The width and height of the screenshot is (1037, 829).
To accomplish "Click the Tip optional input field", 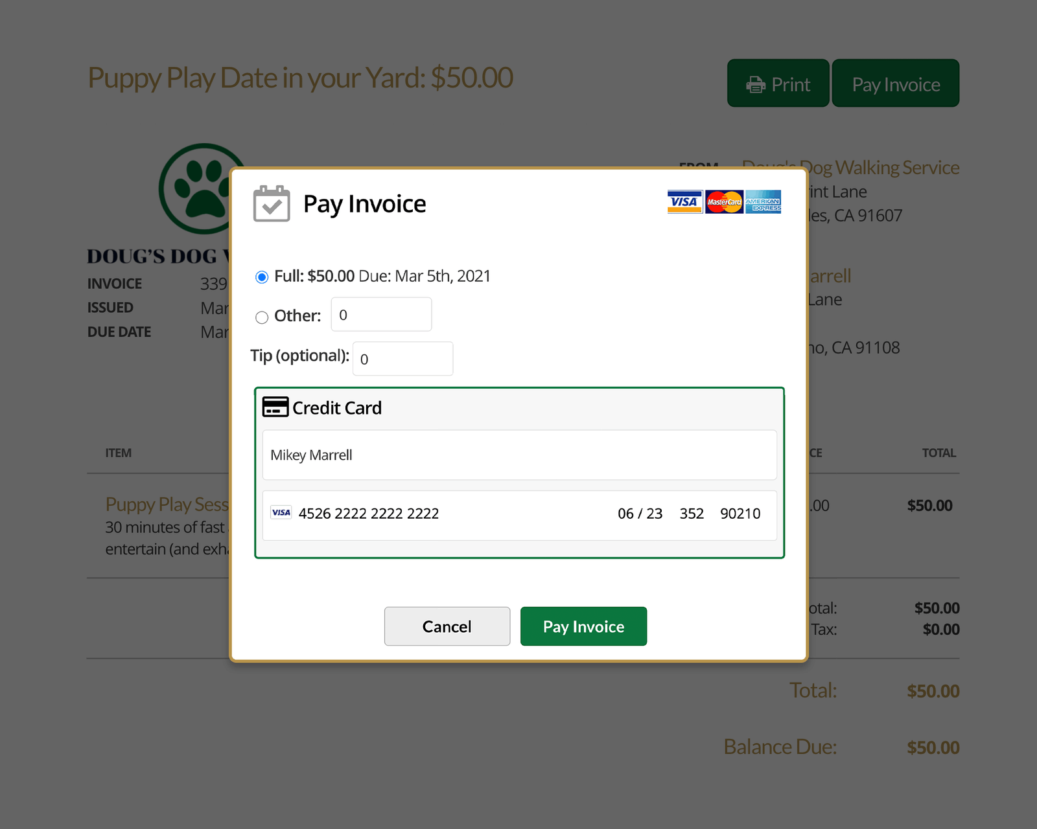I will tap(402, 359).
